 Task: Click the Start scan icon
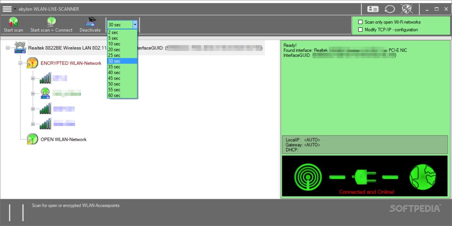click(x=13, y=22)
